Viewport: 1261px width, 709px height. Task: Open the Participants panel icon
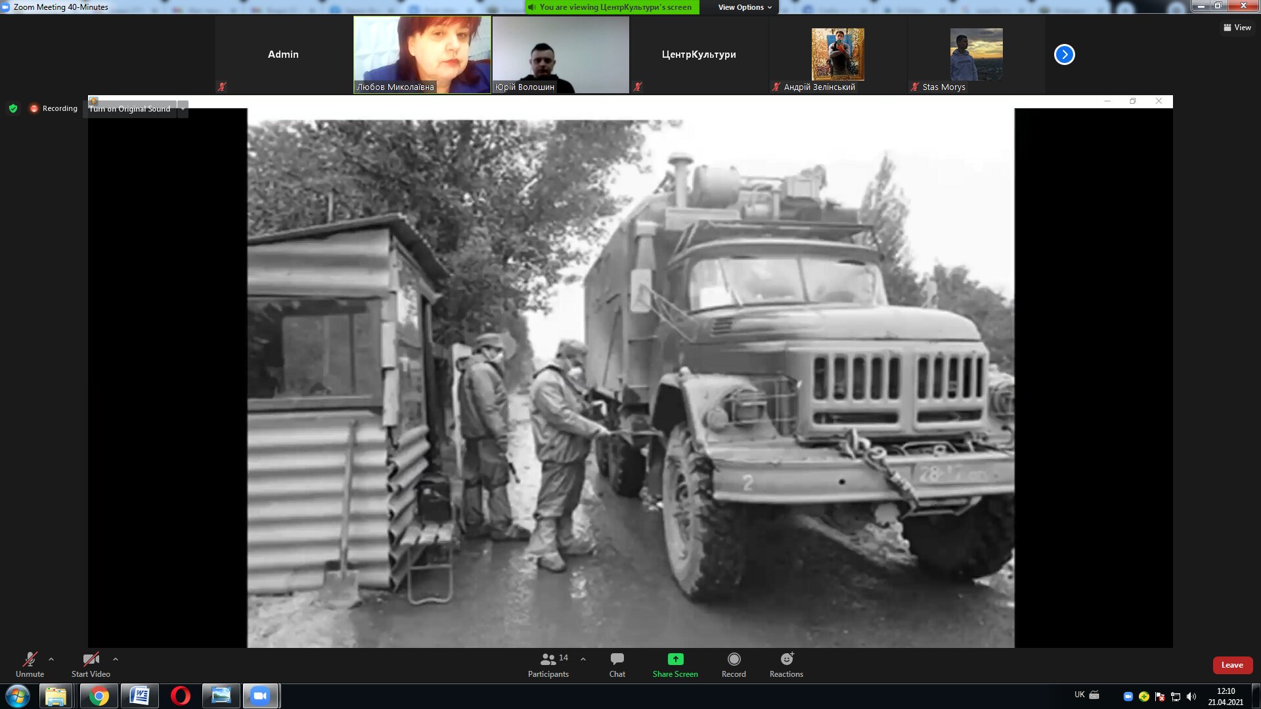point(548,659)
